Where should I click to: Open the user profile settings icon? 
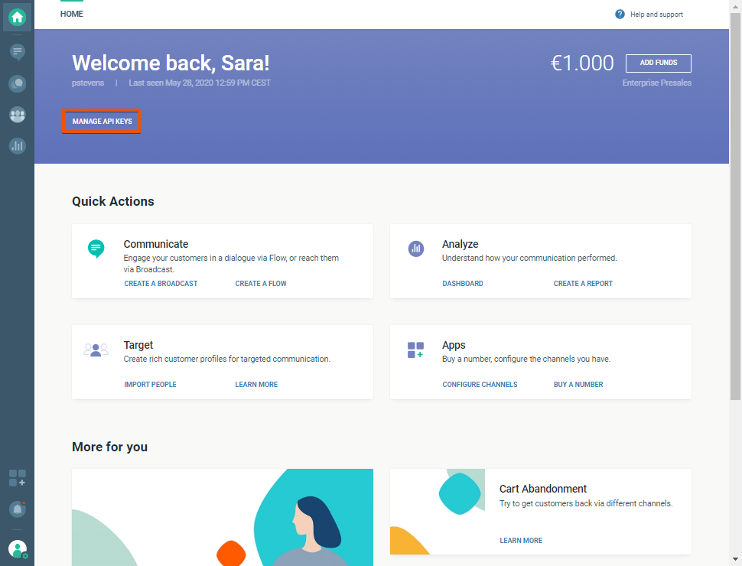coord(17,548)
